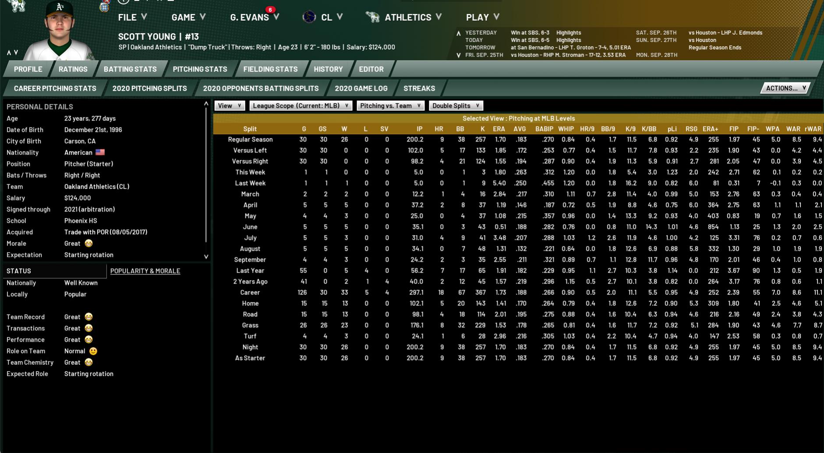The width and height of the screenshot is (824, 453).
Task: Click the CL league logo icon
Action: [309, 17]
